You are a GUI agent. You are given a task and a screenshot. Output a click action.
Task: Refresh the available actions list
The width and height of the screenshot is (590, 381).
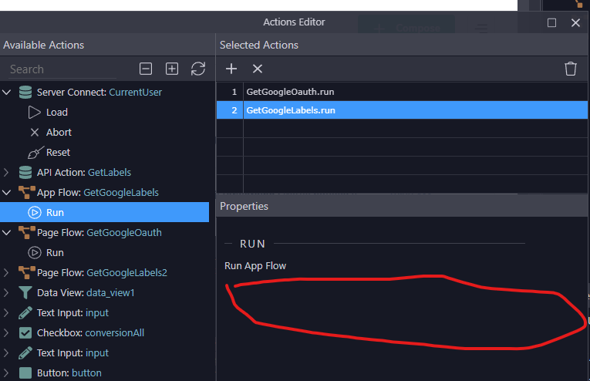[x=198, y=69]
